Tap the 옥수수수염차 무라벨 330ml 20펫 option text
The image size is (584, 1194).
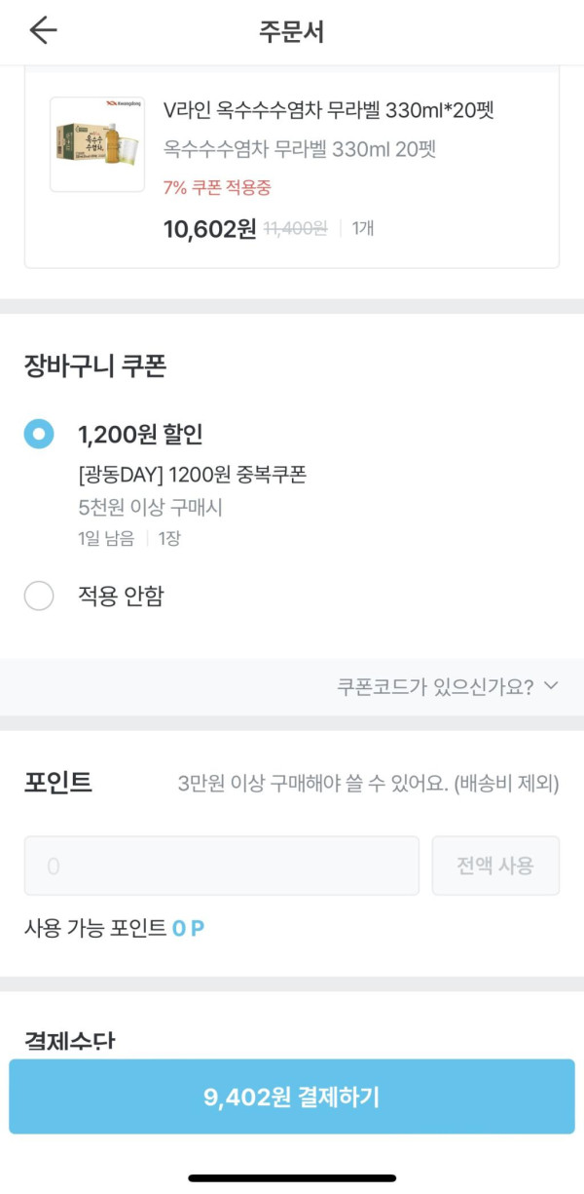point(299,149)
